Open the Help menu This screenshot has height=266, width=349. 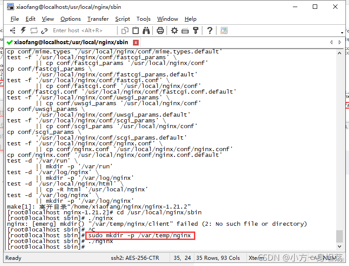190,19
